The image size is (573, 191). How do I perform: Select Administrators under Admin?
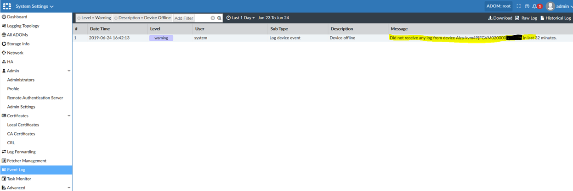(x=21, y=80)
